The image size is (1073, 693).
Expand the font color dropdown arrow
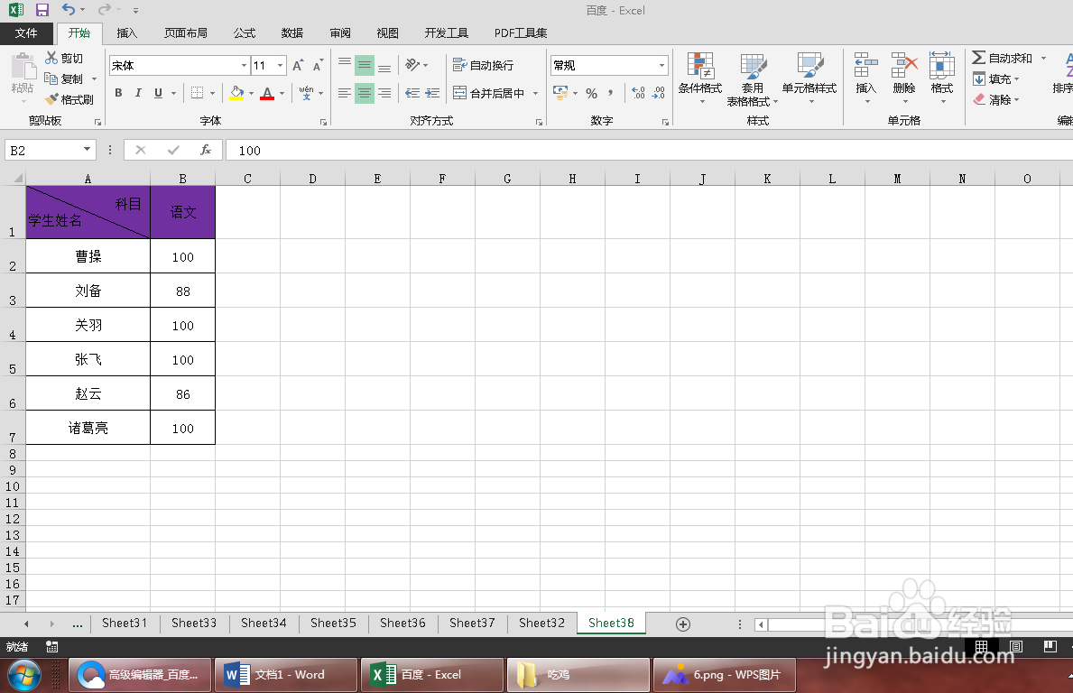[x=282, y=93]
